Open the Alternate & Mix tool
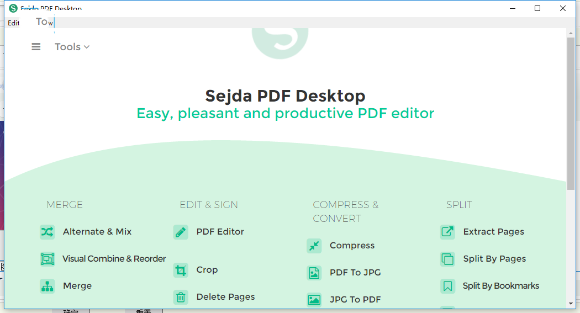 click(x=97, y=232)
